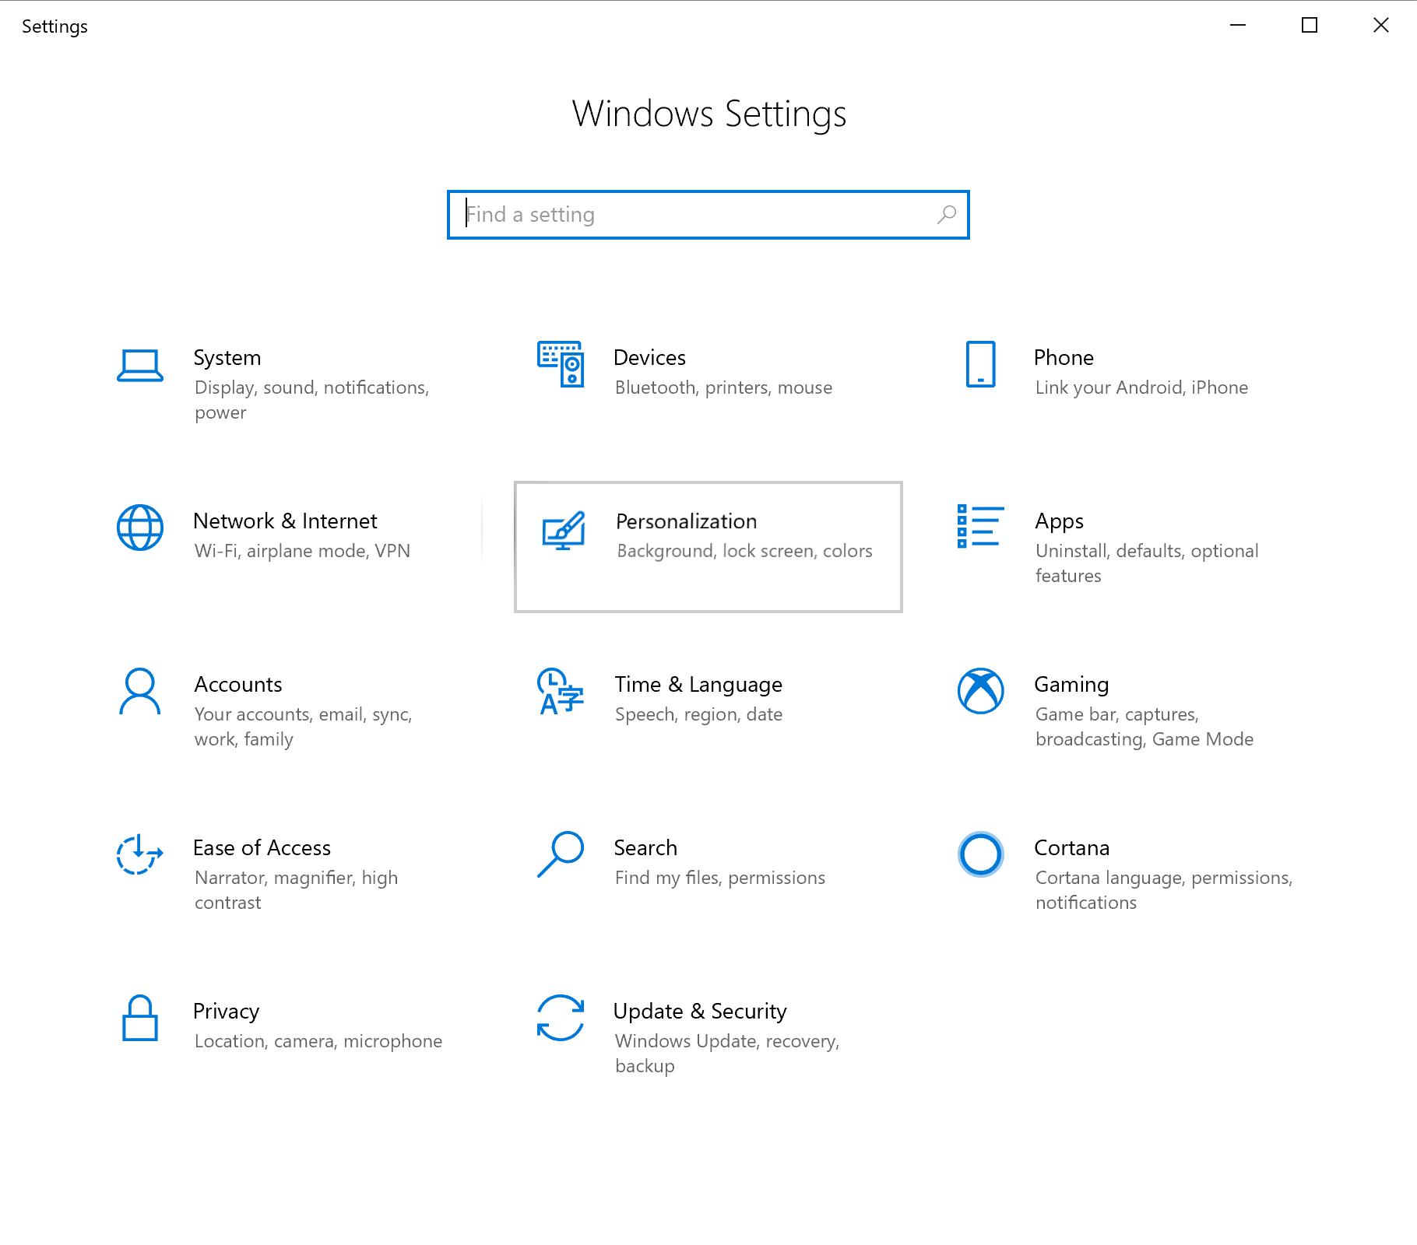Screen dimensions: 1417x1245
Task: Click the Time & Language icon
Action: [561, 691]
